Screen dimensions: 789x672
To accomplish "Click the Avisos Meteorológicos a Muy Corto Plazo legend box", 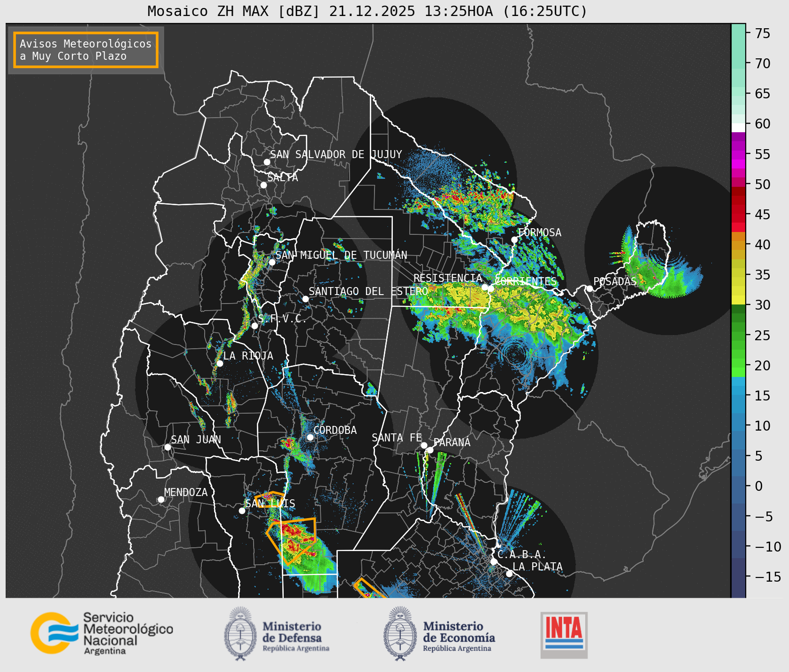I will (x=86, y=50).
